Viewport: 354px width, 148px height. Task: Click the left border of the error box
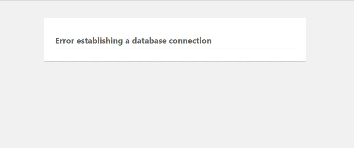click(x=44, y=40)
